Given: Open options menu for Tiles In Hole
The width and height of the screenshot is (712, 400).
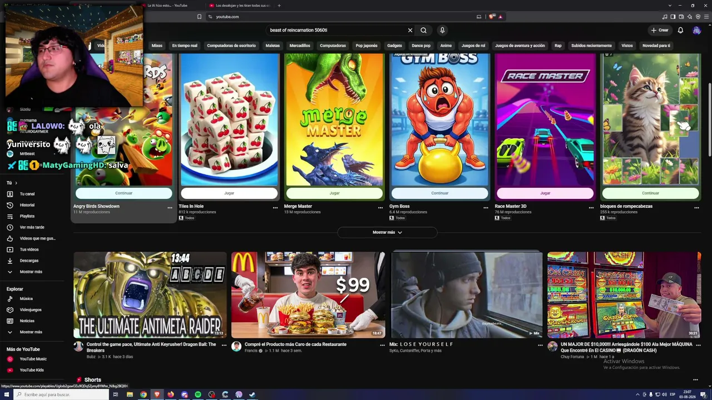Looking at the screenshot, I should point(275,207).
